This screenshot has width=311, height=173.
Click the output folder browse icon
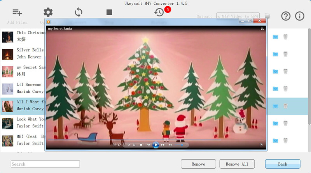[267, 16]
